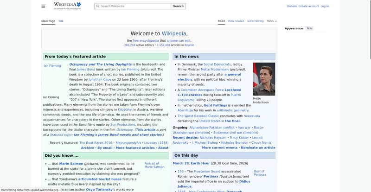Open More featured articles link
This screenshot has width=371, height=192.
[x=135, y=147]
